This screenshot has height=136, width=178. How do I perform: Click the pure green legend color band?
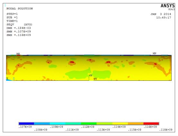coord(89,124)
